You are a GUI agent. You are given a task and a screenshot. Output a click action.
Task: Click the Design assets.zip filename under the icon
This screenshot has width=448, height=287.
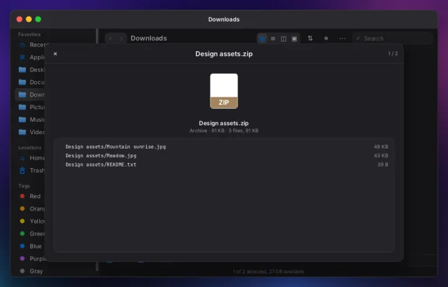point(224,123)
